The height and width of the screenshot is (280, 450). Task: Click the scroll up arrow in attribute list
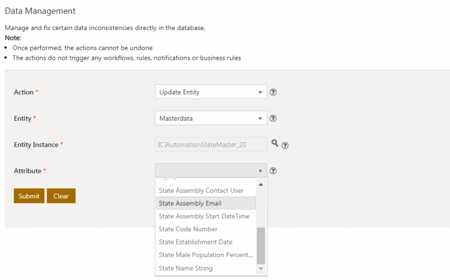coord(261,185)
